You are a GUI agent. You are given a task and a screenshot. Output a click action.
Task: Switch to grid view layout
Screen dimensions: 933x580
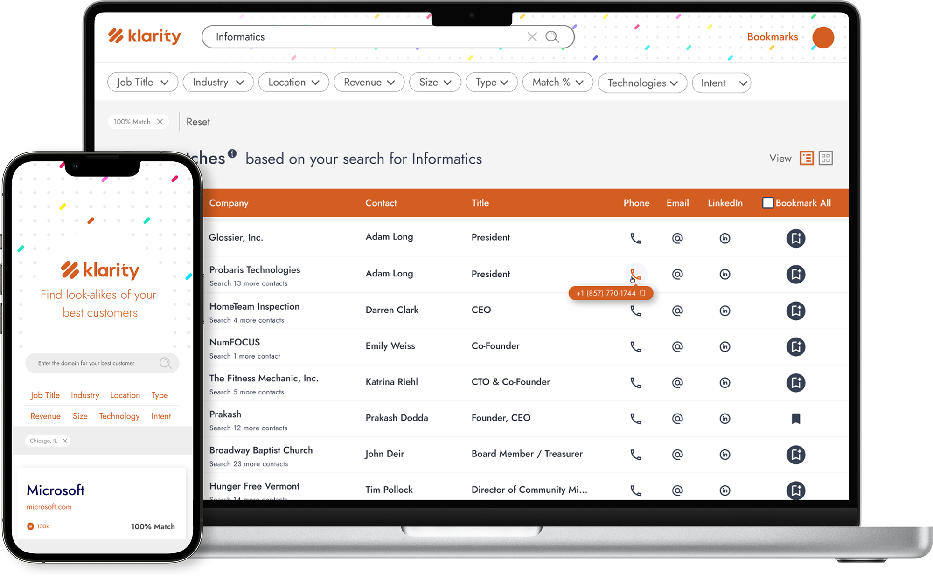click(x=826, y=158)
